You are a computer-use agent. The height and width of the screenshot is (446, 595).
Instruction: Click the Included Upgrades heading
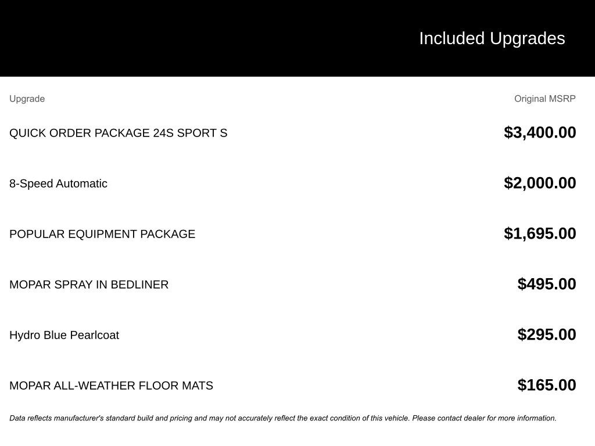point(492,38)
